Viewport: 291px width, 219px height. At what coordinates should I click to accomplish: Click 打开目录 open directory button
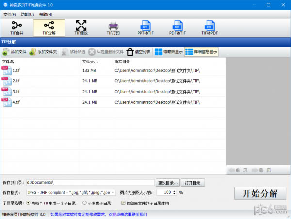(193, 183)
